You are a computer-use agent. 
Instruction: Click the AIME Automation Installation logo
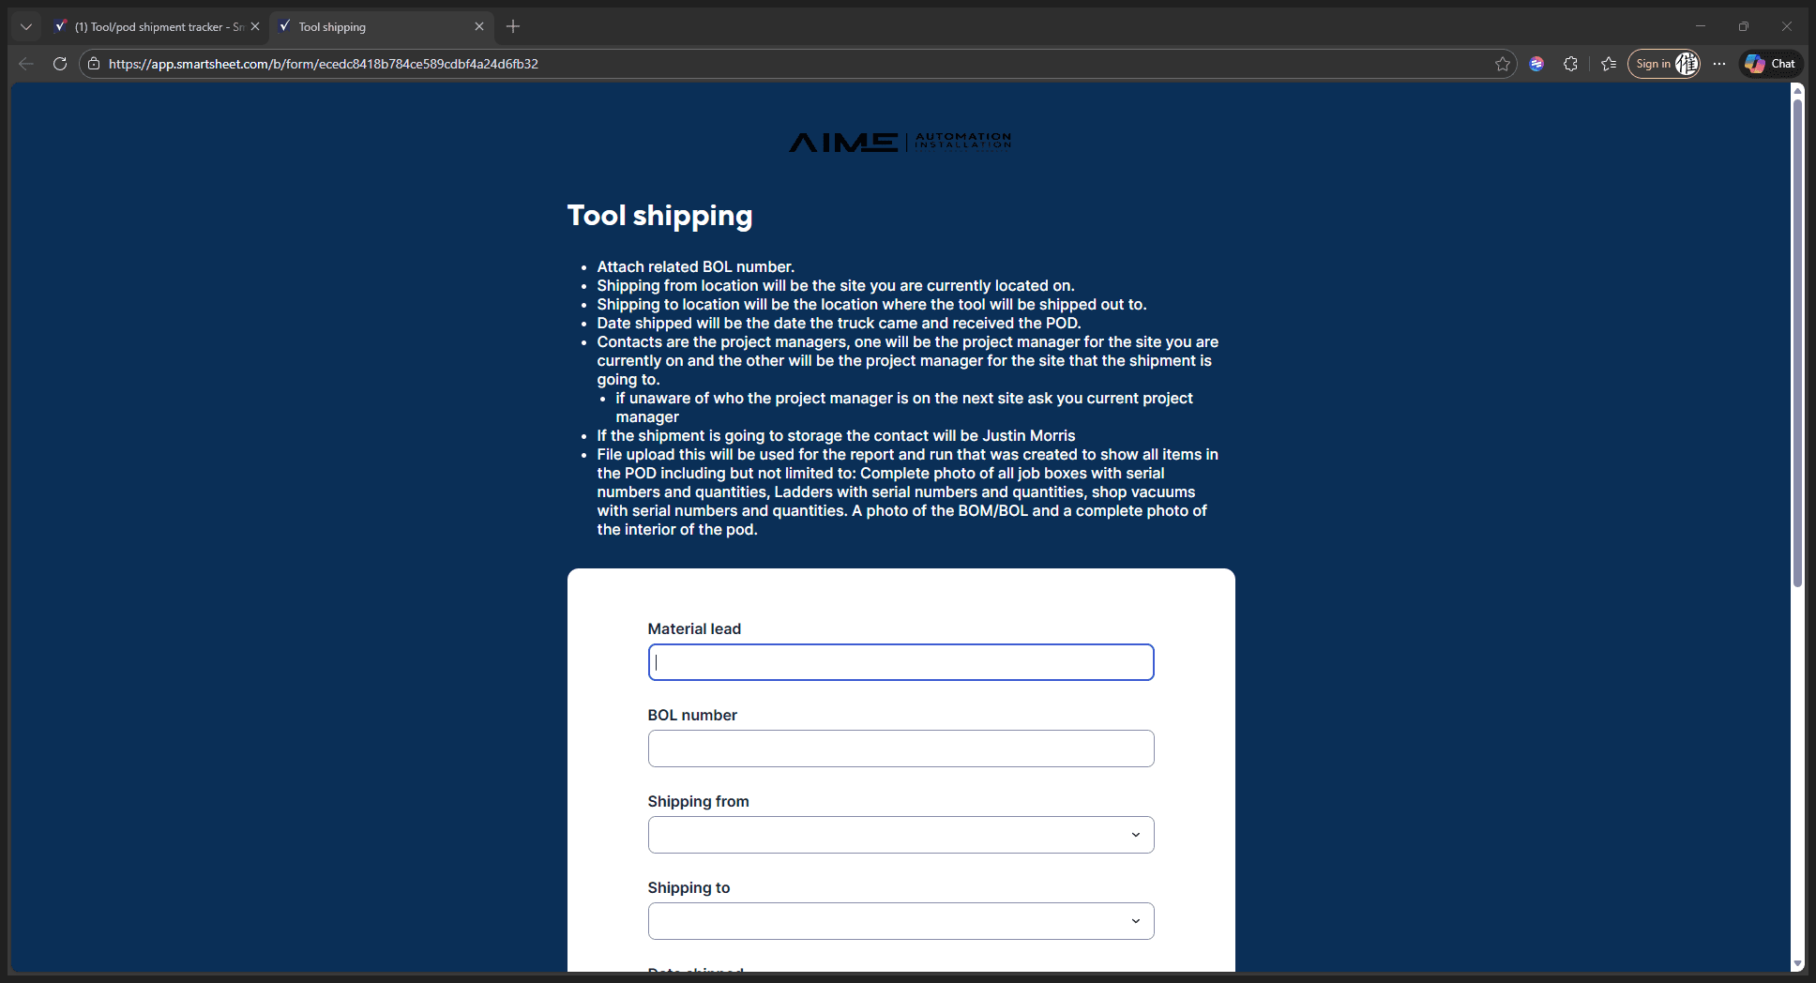(900, 142)
